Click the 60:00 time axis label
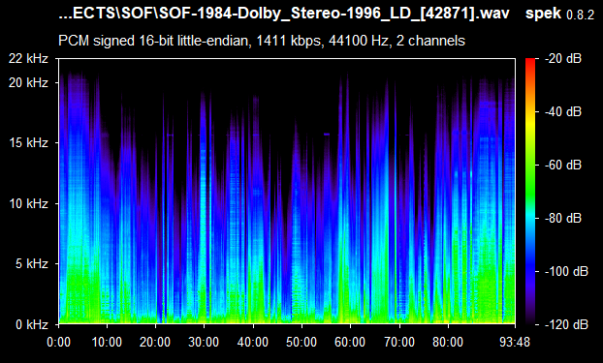 pos(350,342)
